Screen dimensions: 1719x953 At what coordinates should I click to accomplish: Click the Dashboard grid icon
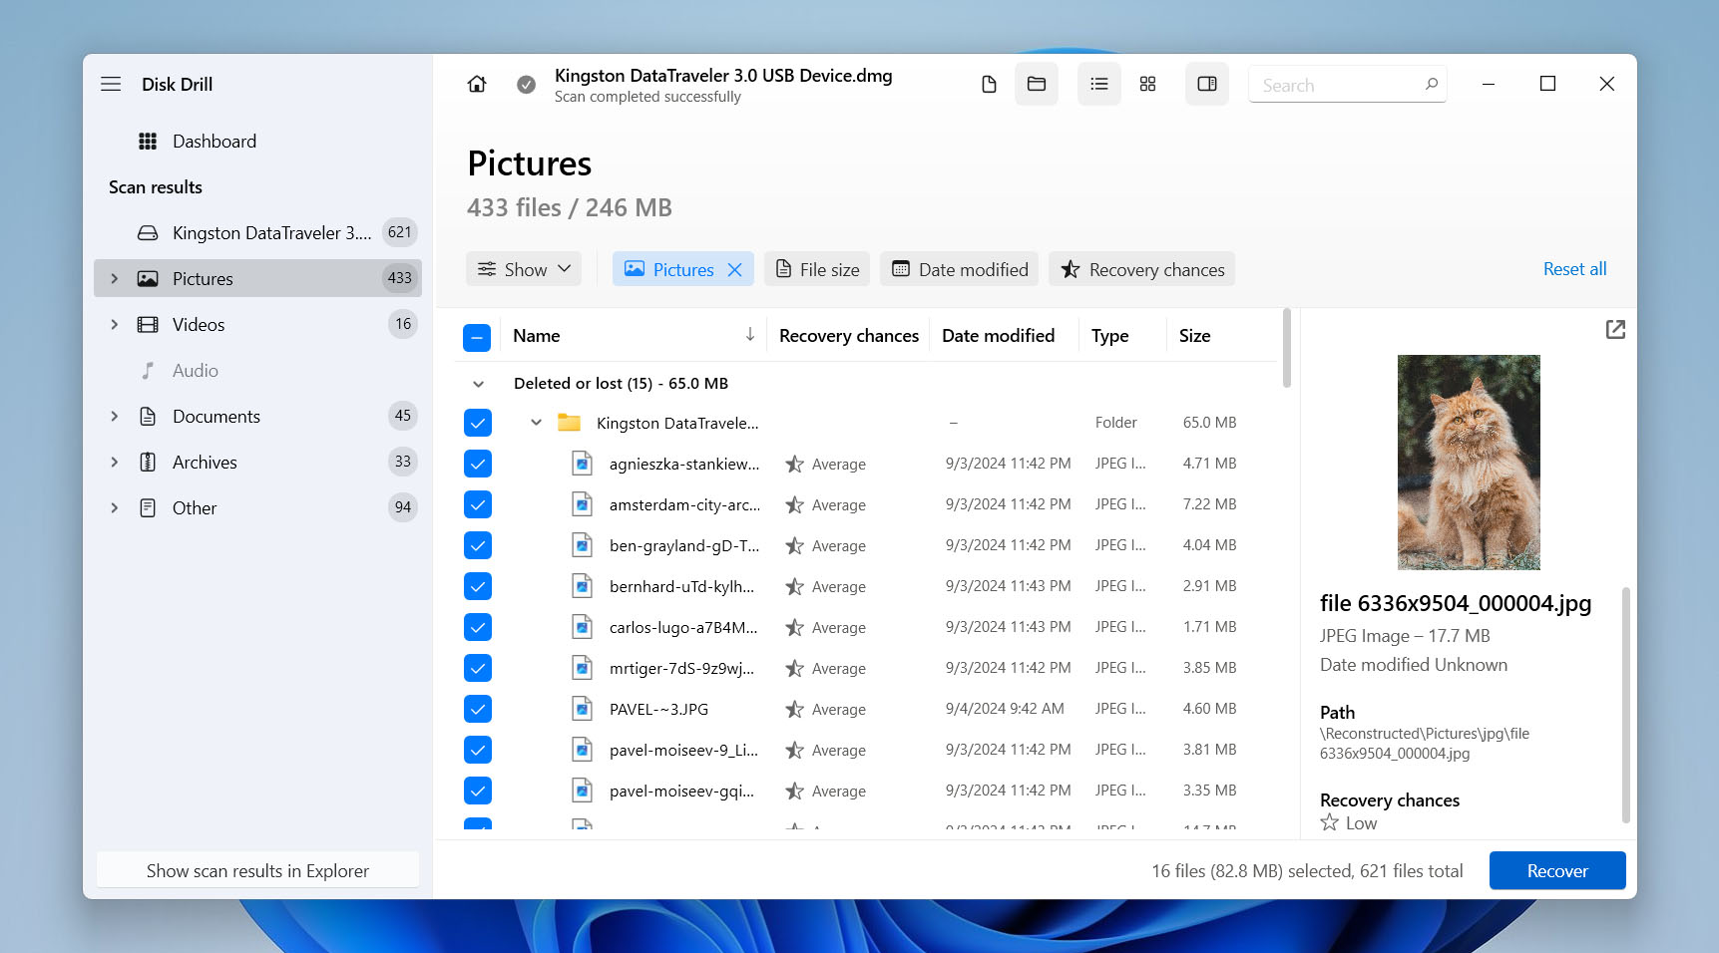click(x=148, y=142)
